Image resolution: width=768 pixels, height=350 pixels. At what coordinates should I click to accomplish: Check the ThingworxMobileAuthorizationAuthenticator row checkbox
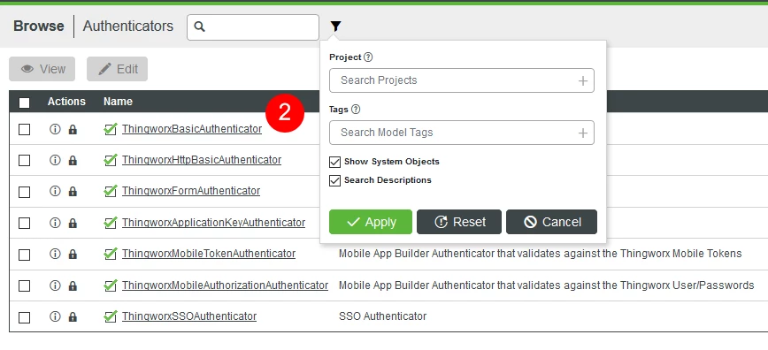click(24, 285)
